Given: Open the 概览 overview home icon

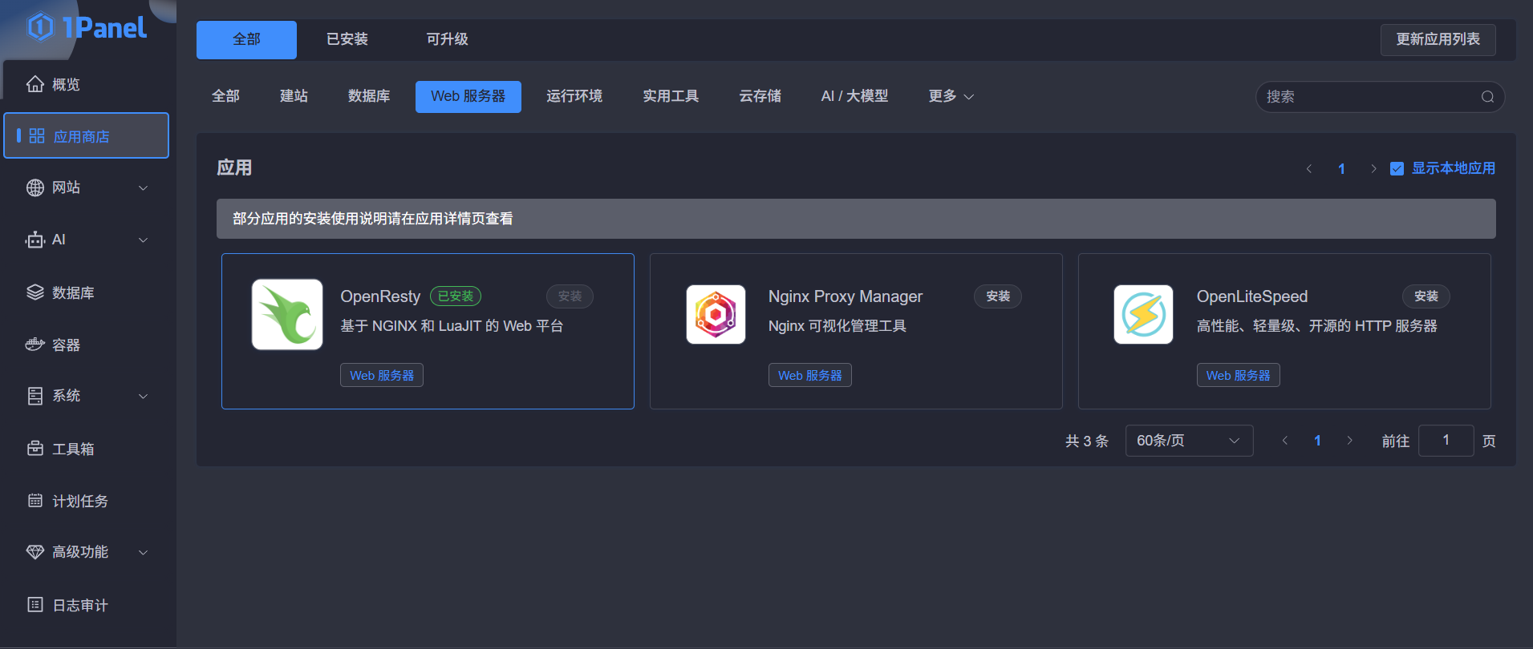Looking at the screenshot, I should pyautogui.click(x=35, y=84).
